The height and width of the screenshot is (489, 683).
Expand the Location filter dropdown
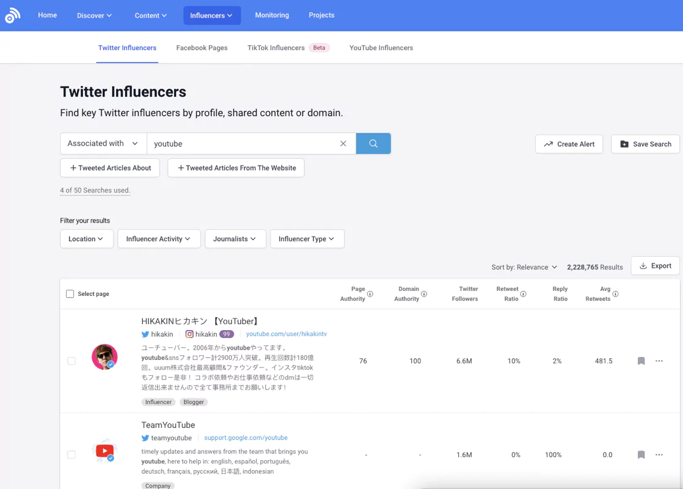[x=86, y=239]
